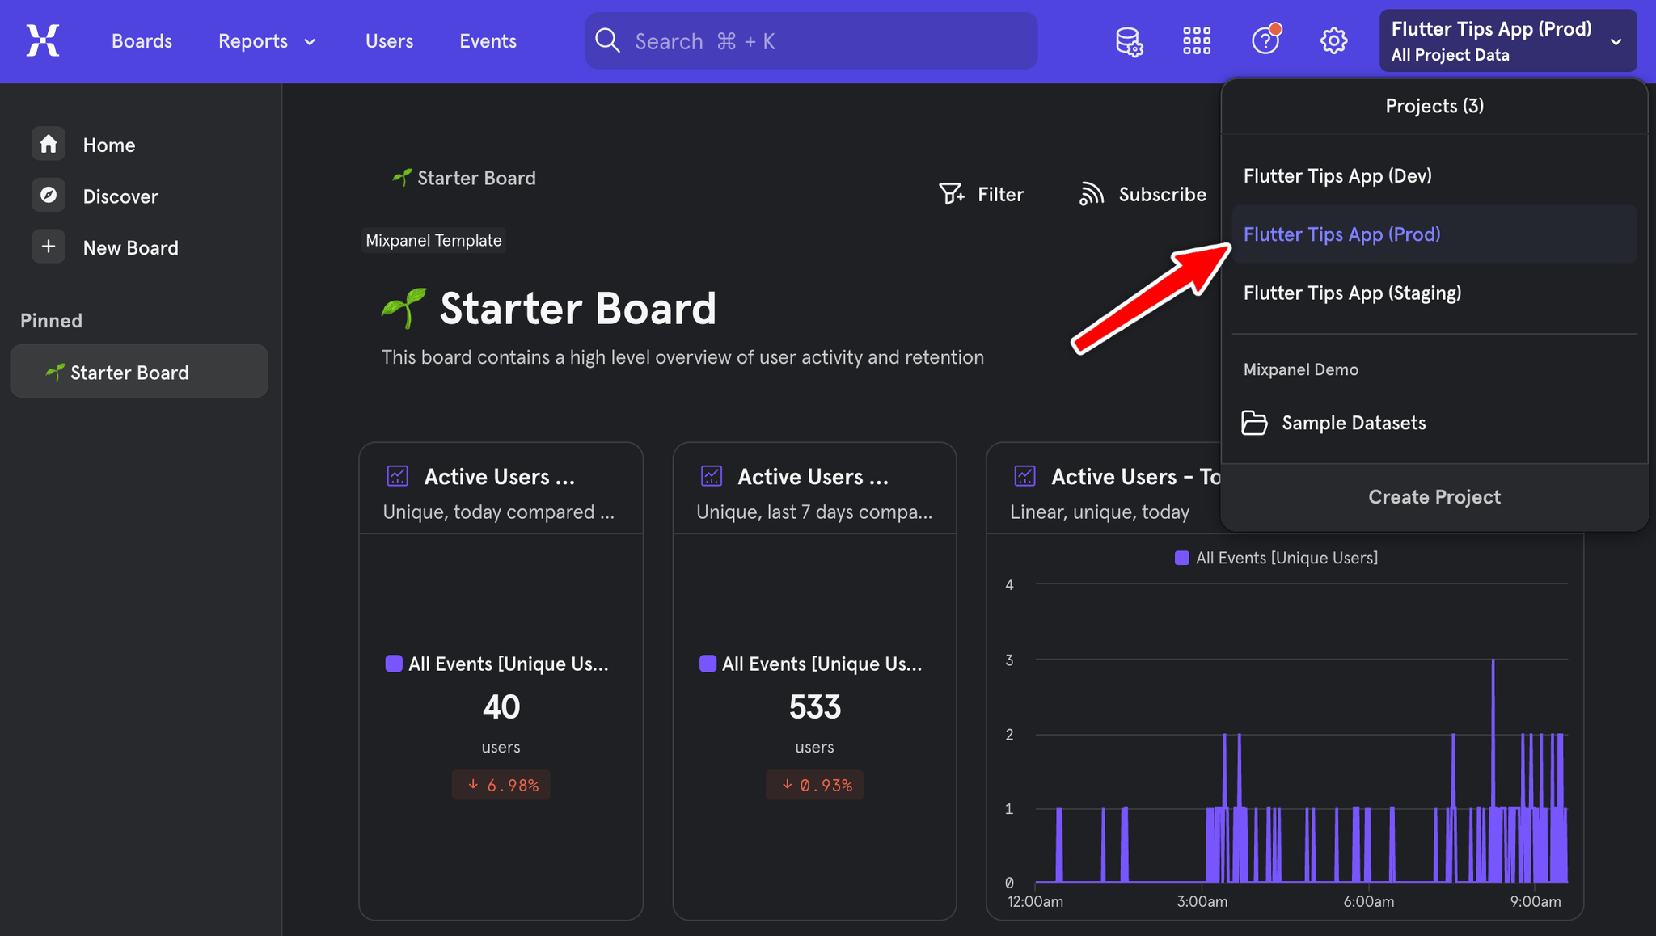Open pinned Starter Board item
Image resolution: width=1656 pixels, height=936 pixels.
(139, 371)
